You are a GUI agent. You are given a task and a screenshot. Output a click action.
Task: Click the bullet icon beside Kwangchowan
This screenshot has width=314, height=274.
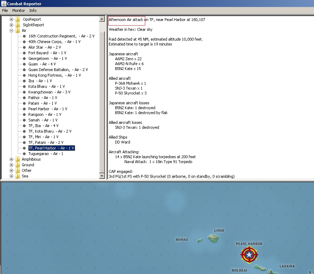[x=24, y=92]
